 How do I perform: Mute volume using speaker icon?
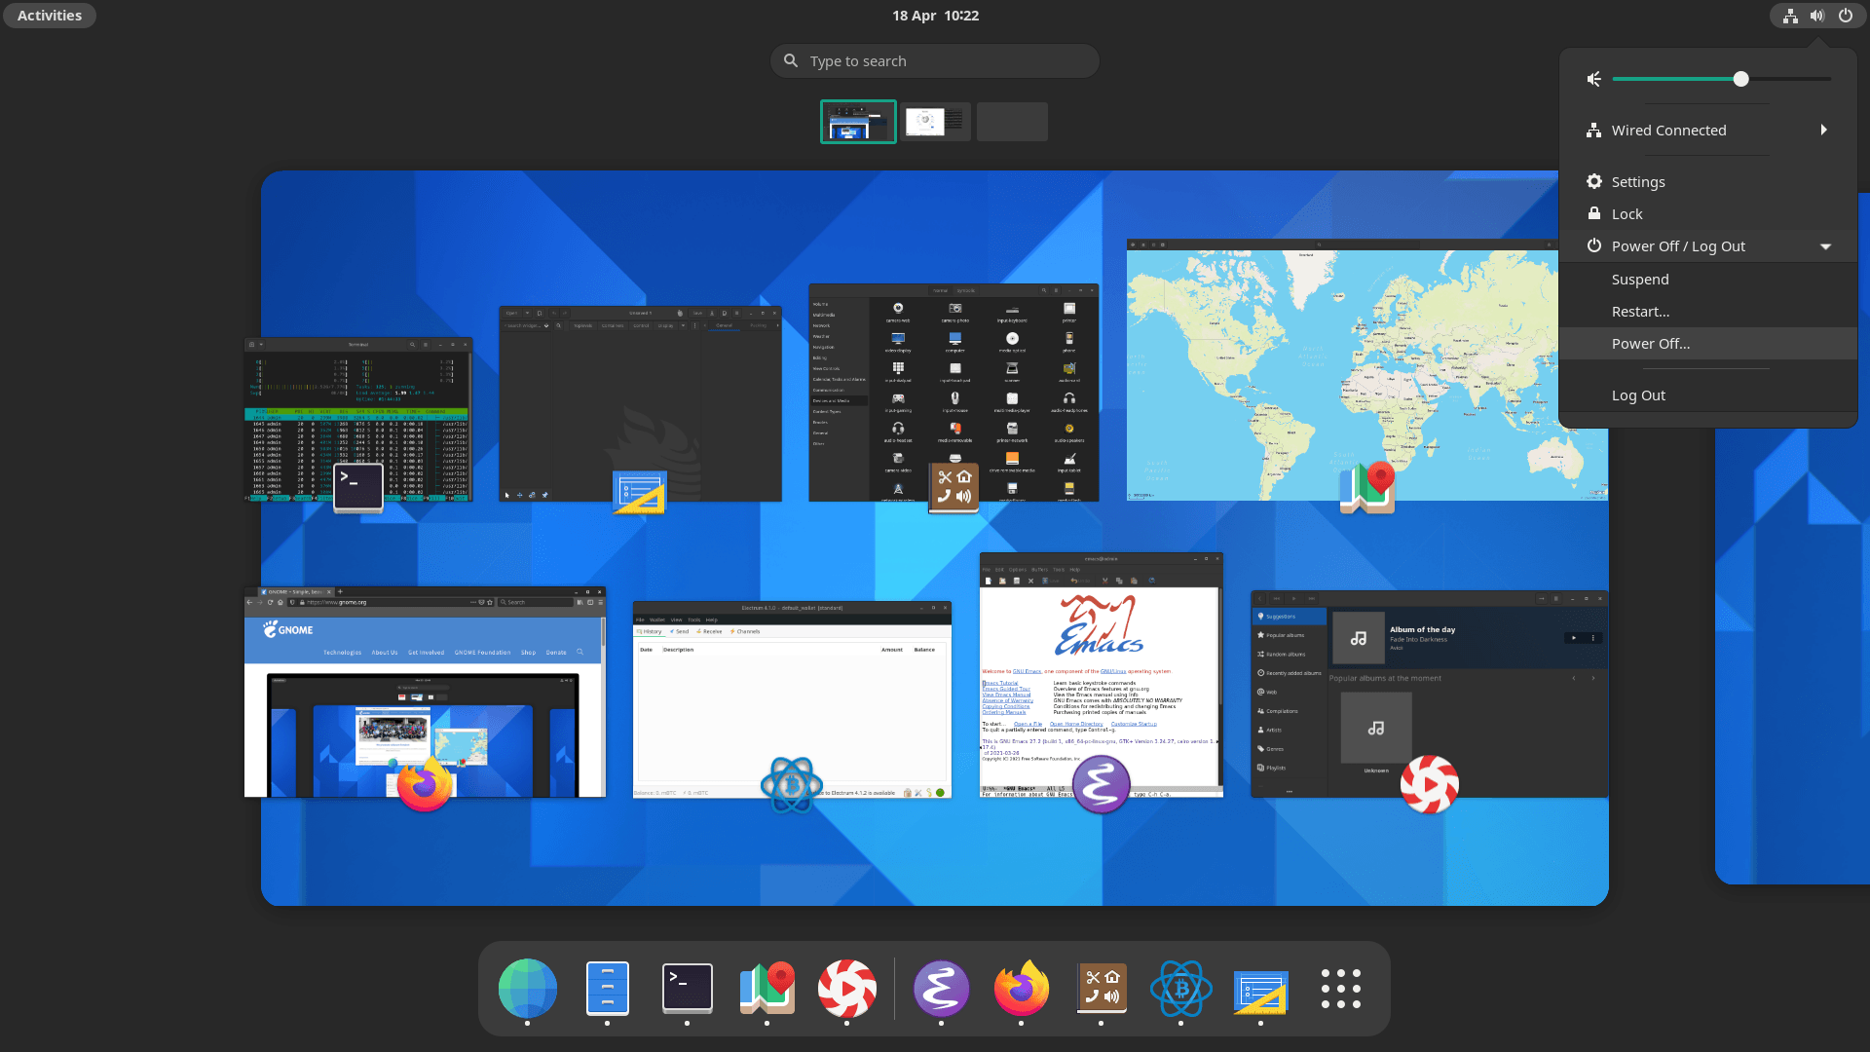[x=1594, y=79]
